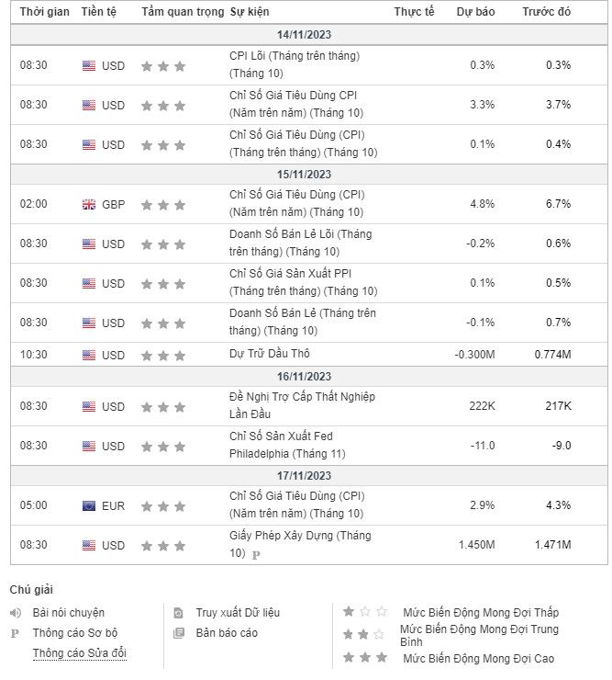Click the three-star high volatility legend icon
The width and height of the screenshot is (612, 680).
click(x=366, y=658)
